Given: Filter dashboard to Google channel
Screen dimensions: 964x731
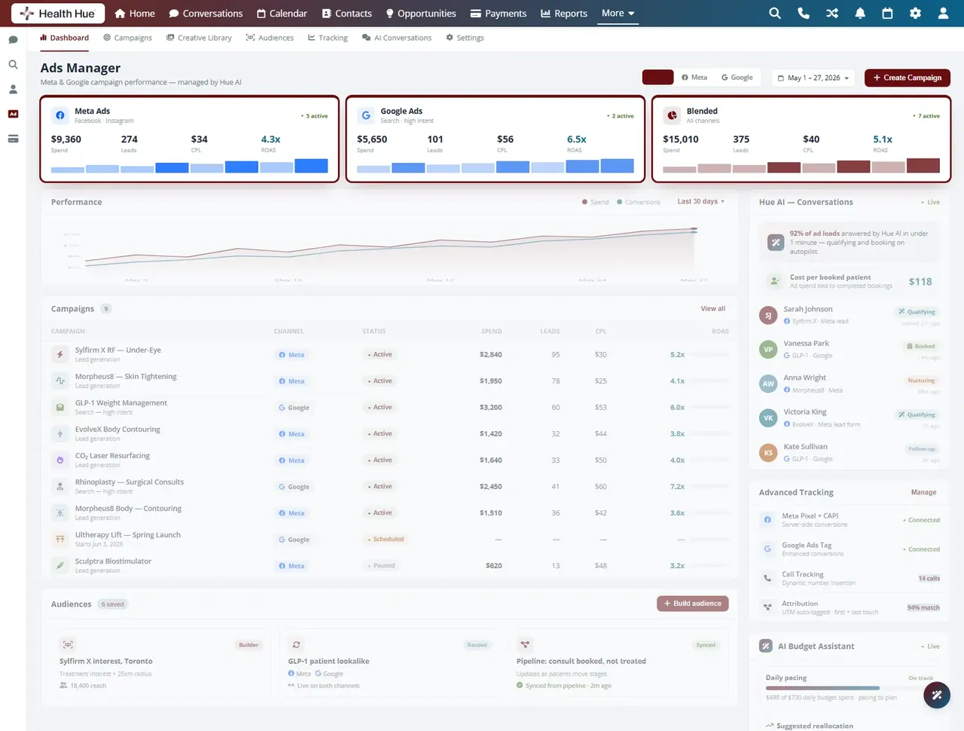Looking at the screenshot, I should pyautogui.click(x=737, y=78).
